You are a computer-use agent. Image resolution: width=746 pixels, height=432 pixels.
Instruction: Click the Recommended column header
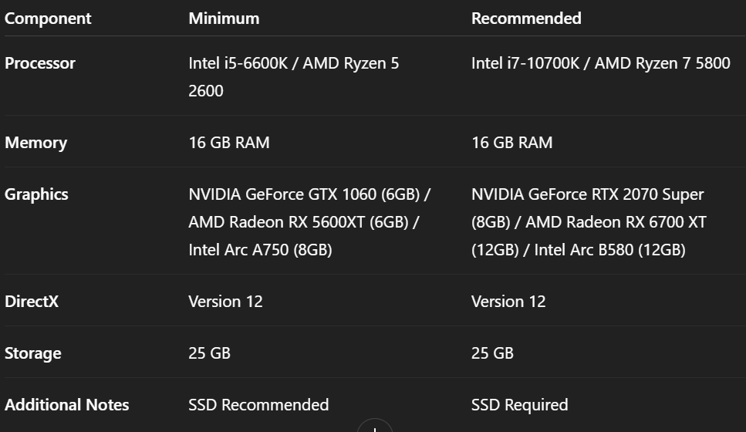[x=526, y=18]
